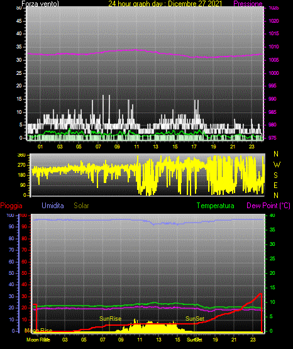The width and height of the screenshot is (293, 349).
Task: Click the 975 pressure axis value
Action: (272, 138)
